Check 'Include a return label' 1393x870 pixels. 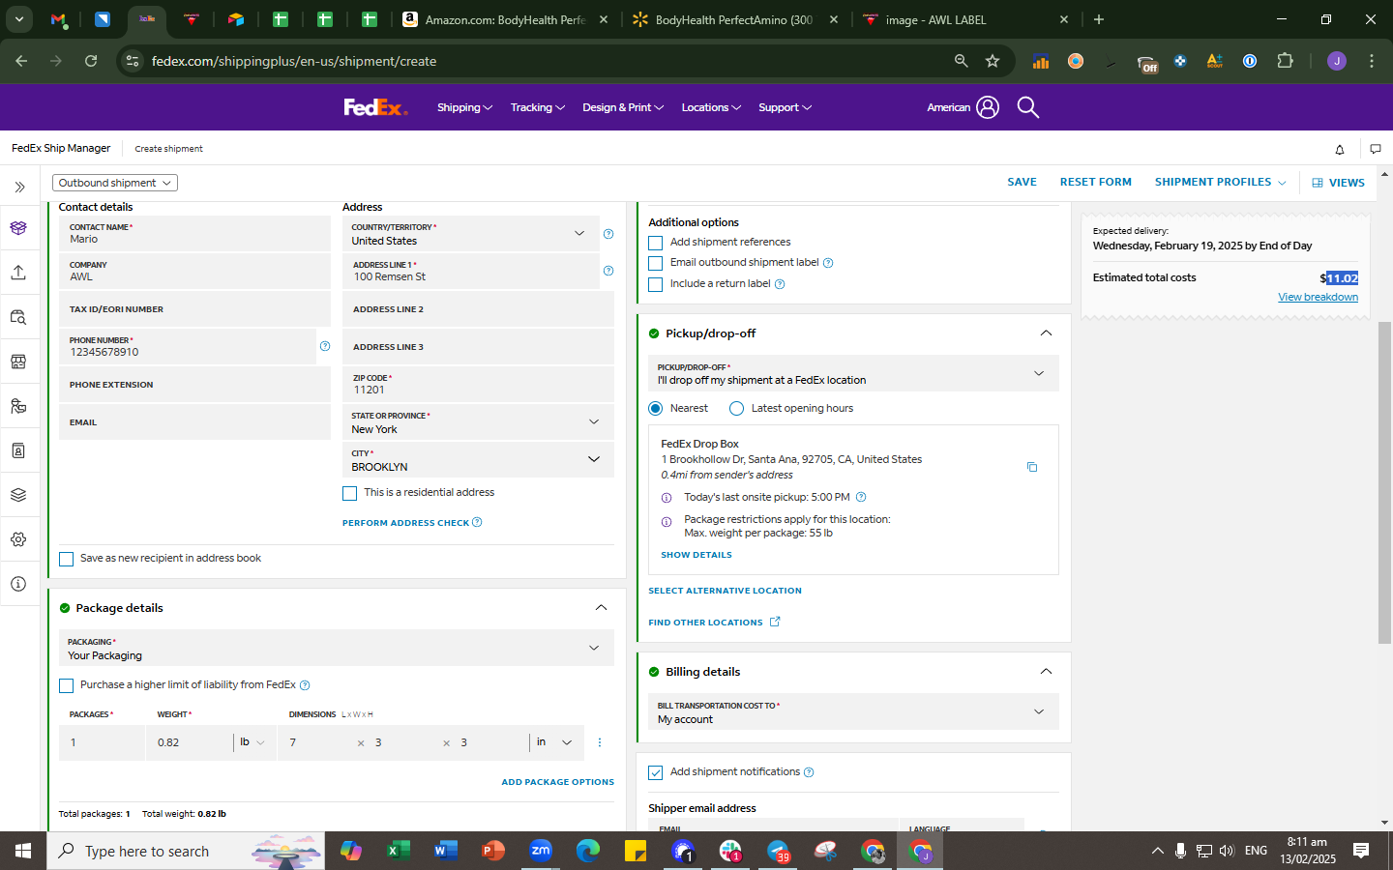pos(656,284)
